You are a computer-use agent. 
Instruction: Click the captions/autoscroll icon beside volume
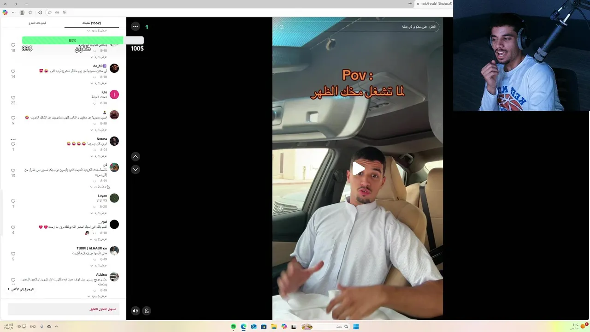[x=147, y=311]
